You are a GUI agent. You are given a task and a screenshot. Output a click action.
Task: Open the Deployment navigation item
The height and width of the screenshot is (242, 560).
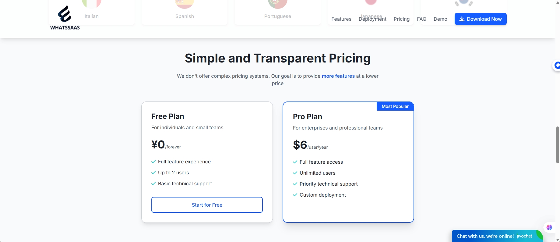[x=372, y=19]
